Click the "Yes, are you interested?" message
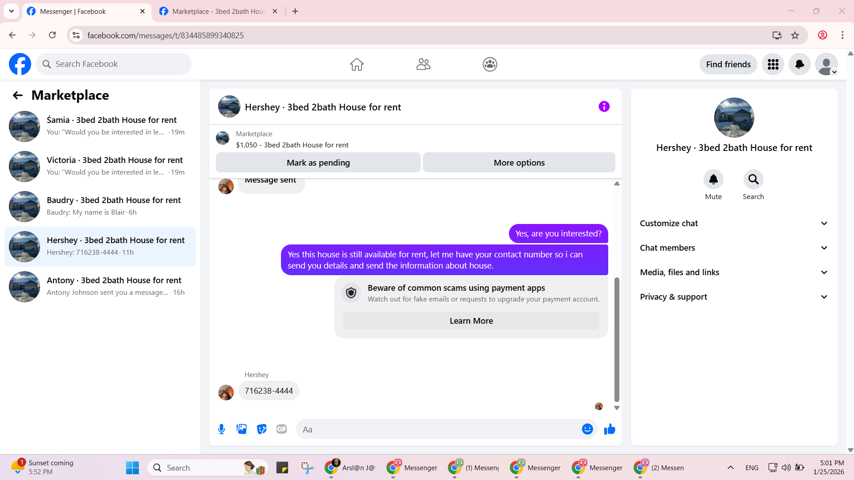The image size is (854, 480). click(558, 234)
